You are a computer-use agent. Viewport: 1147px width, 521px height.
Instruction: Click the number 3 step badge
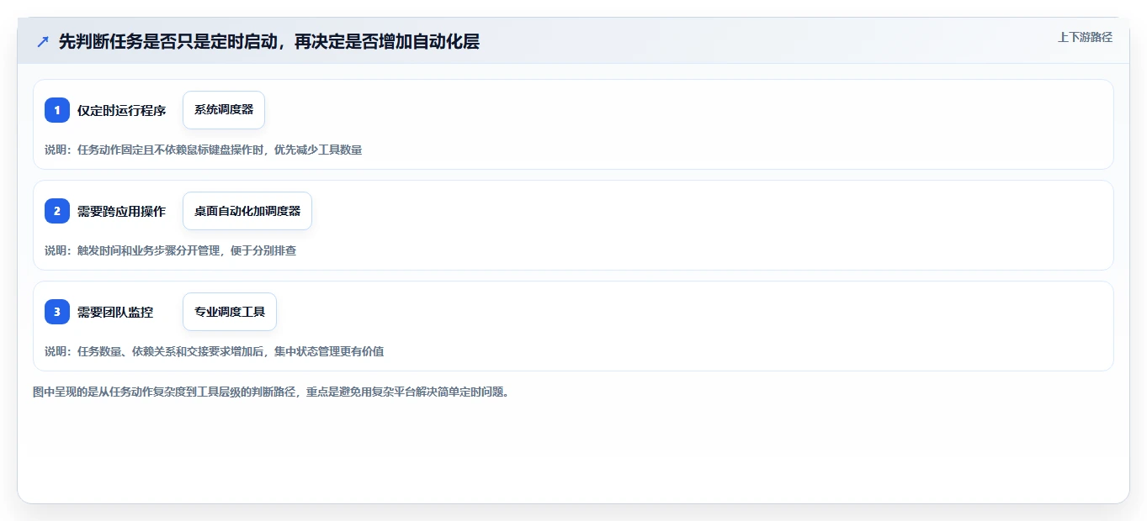click(x=57, y=312)
